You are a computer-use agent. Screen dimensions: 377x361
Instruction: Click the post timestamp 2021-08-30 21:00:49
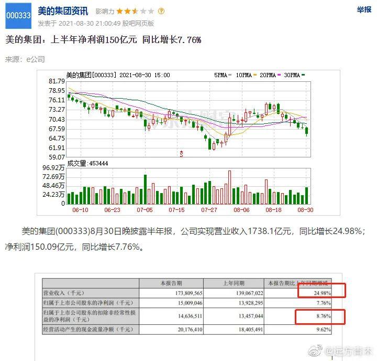89,24
